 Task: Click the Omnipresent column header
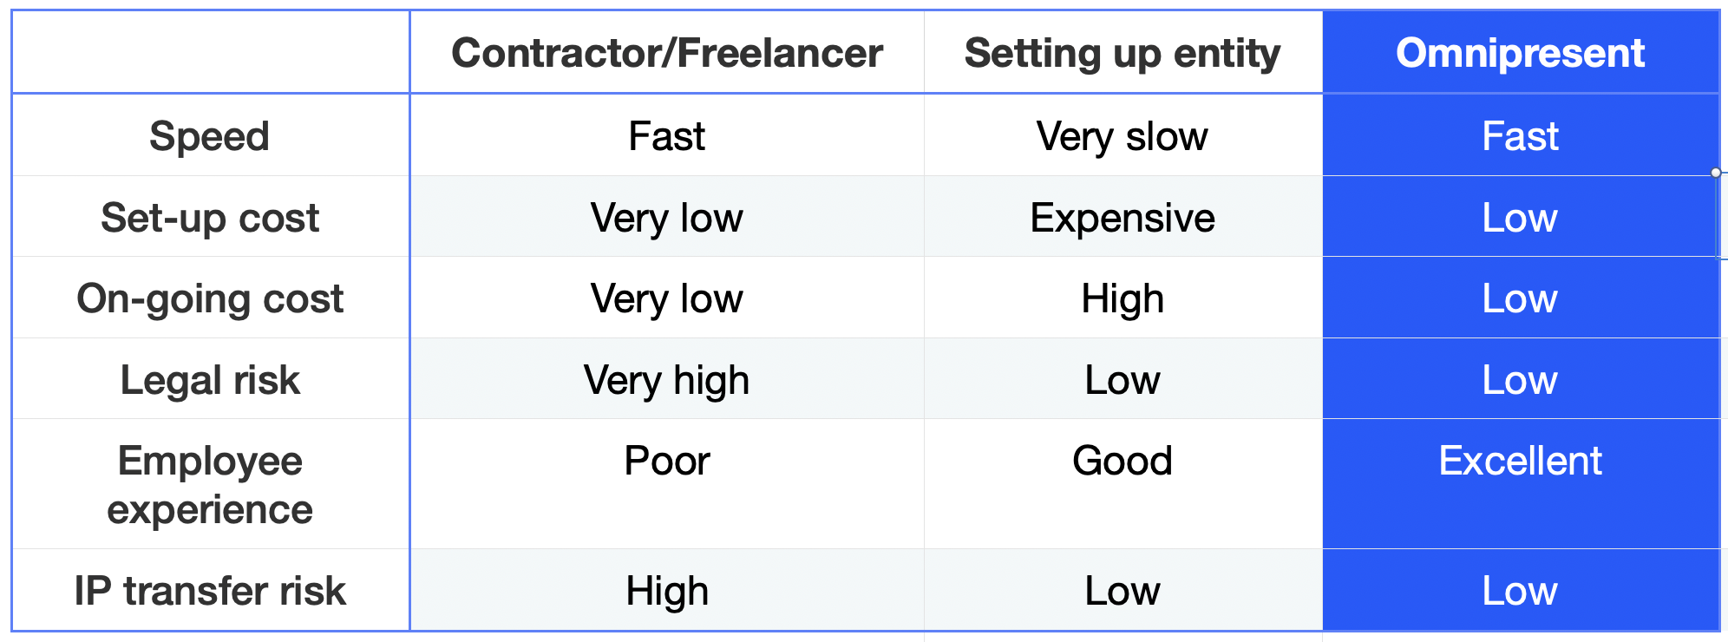coord(1521,52)
